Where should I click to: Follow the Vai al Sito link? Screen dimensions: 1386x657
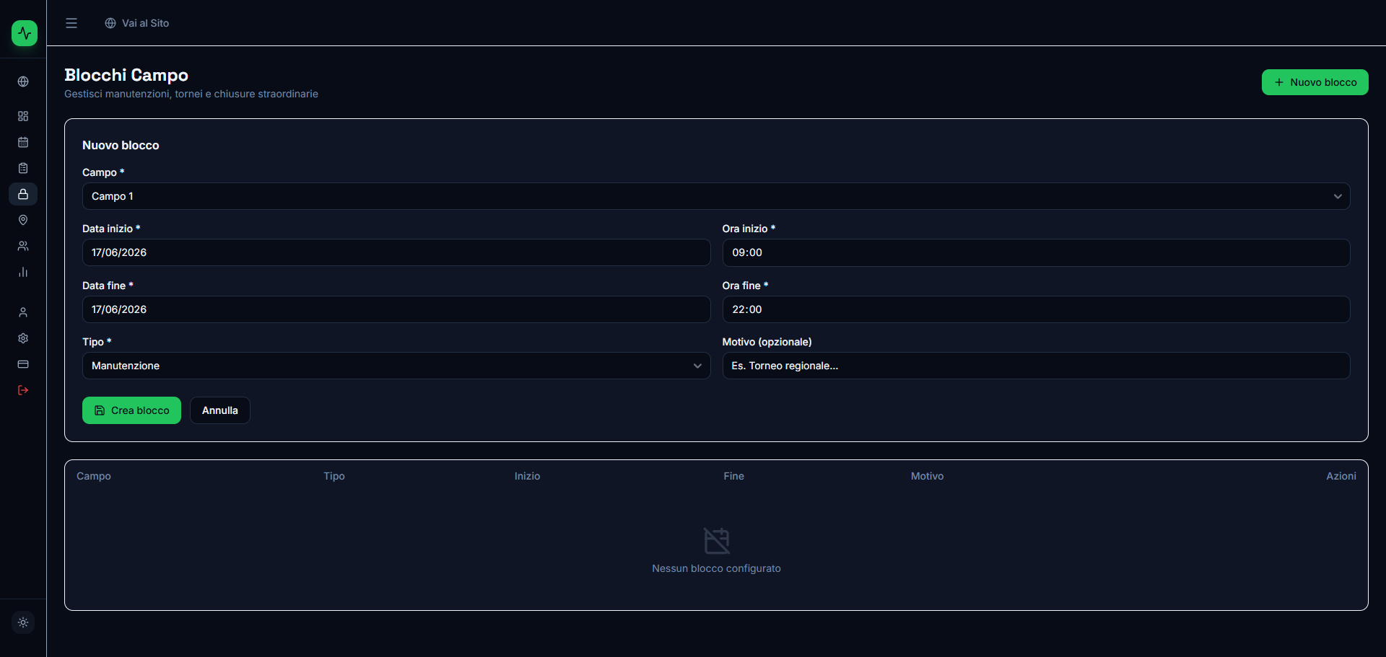click(x=137, y=23)
